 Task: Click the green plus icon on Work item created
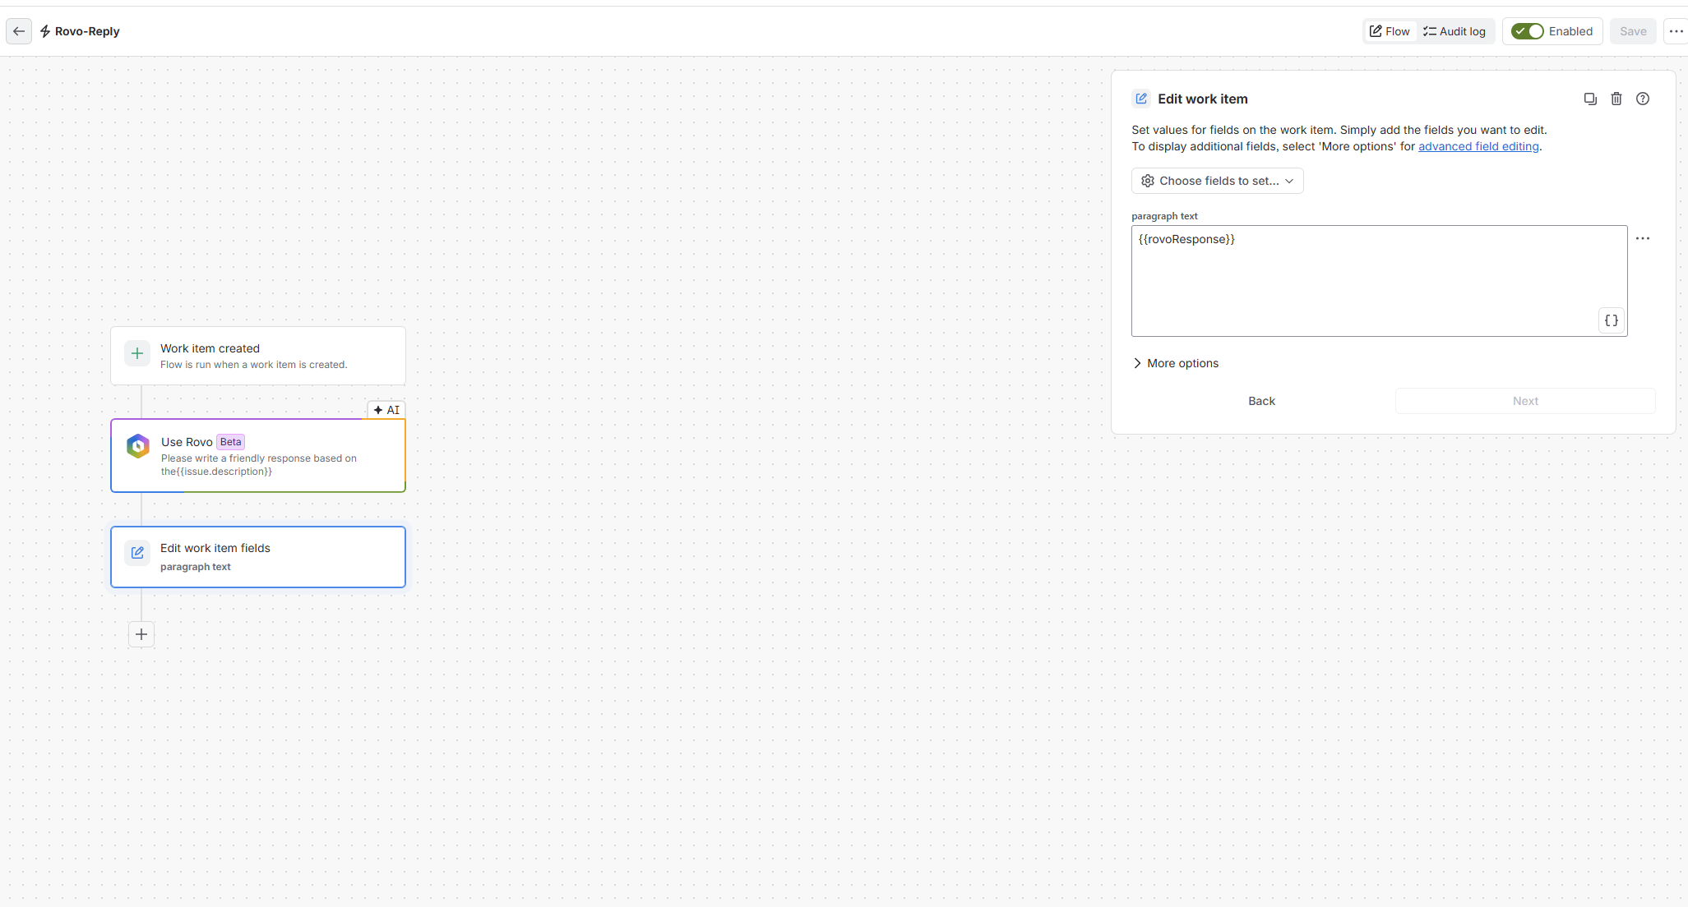pyautogui.click(x=137, y=354)
